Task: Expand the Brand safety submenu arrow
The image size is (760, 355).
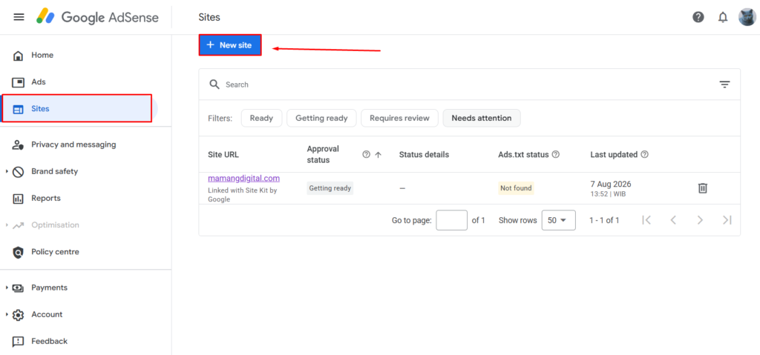Action: coord(7,171)
